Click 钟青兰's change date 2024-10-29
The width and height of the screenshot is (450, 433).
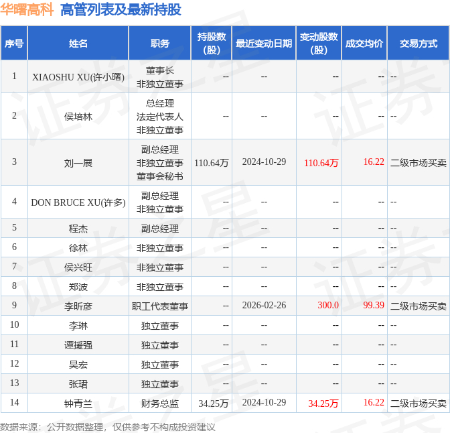point(264,403)
